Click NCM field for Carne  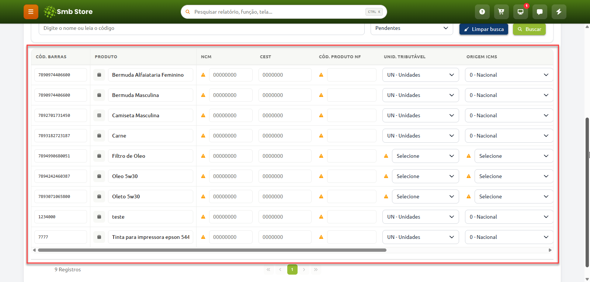[230, 136]
